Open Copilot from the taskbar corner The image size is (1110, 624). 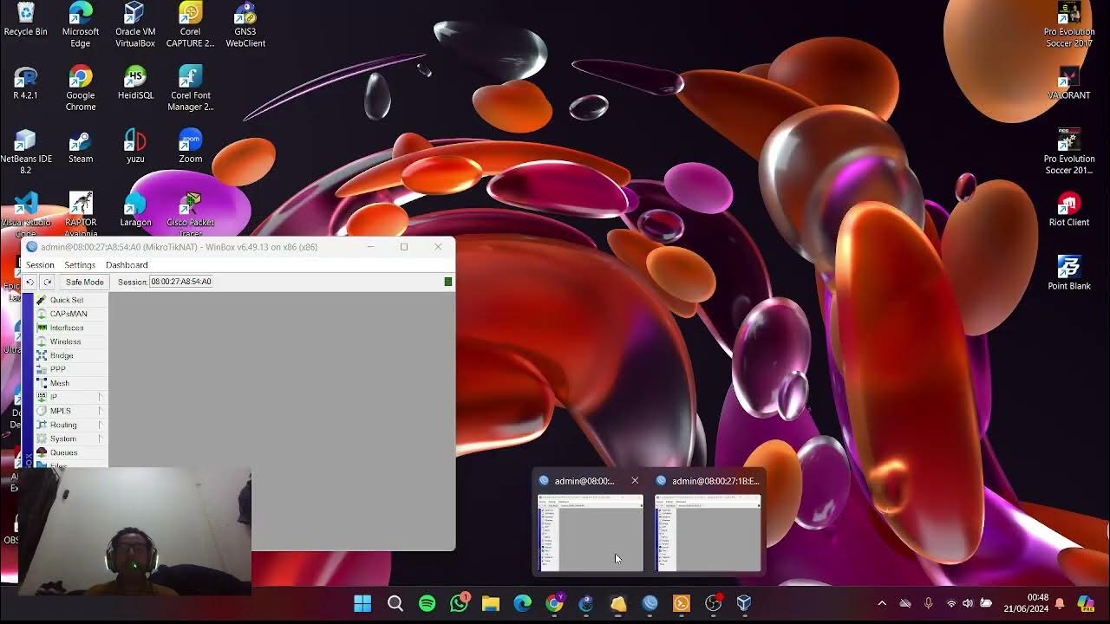coord(1086,603)
